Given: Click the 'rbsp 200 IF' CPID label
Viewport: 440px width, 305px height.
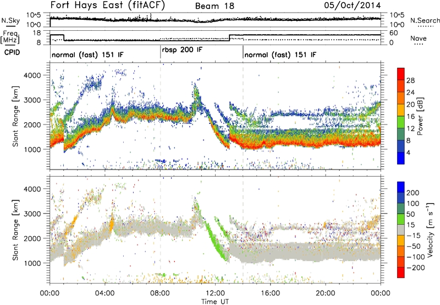Looking at the screenshot, I should coord(182,50).
